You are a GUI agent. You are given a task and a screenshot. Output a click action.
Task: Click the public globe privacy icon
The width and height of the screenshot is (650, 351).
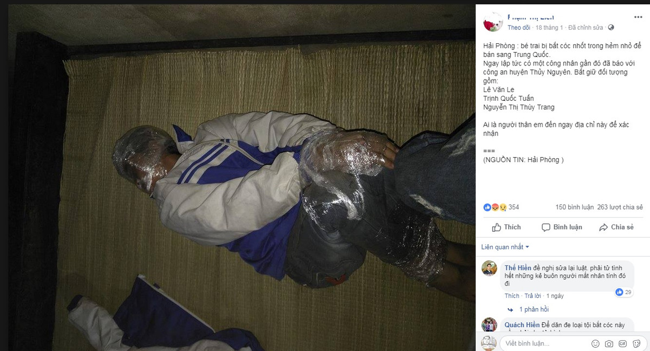tap(611, 27)
